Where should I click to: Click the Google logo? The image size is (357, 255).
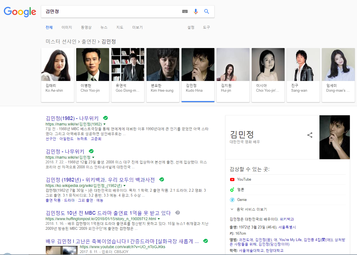pos(20,12)
